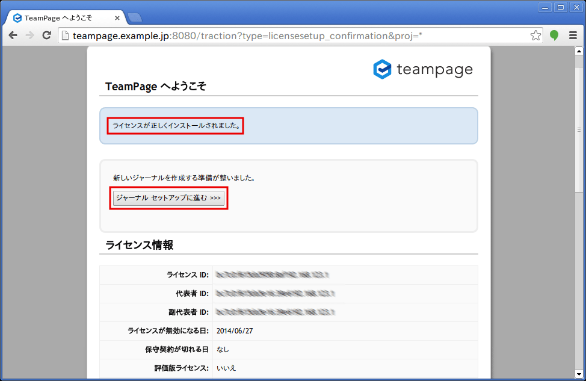586x381 pixels.
Task: Minimize the browser window
Action: click(546, 7)
